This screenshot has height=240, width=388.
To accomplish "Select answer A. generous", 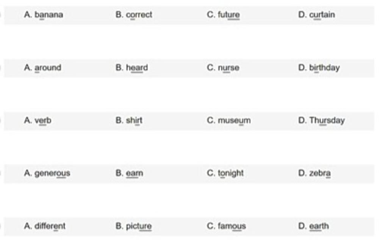I will [x=47, y=173].
